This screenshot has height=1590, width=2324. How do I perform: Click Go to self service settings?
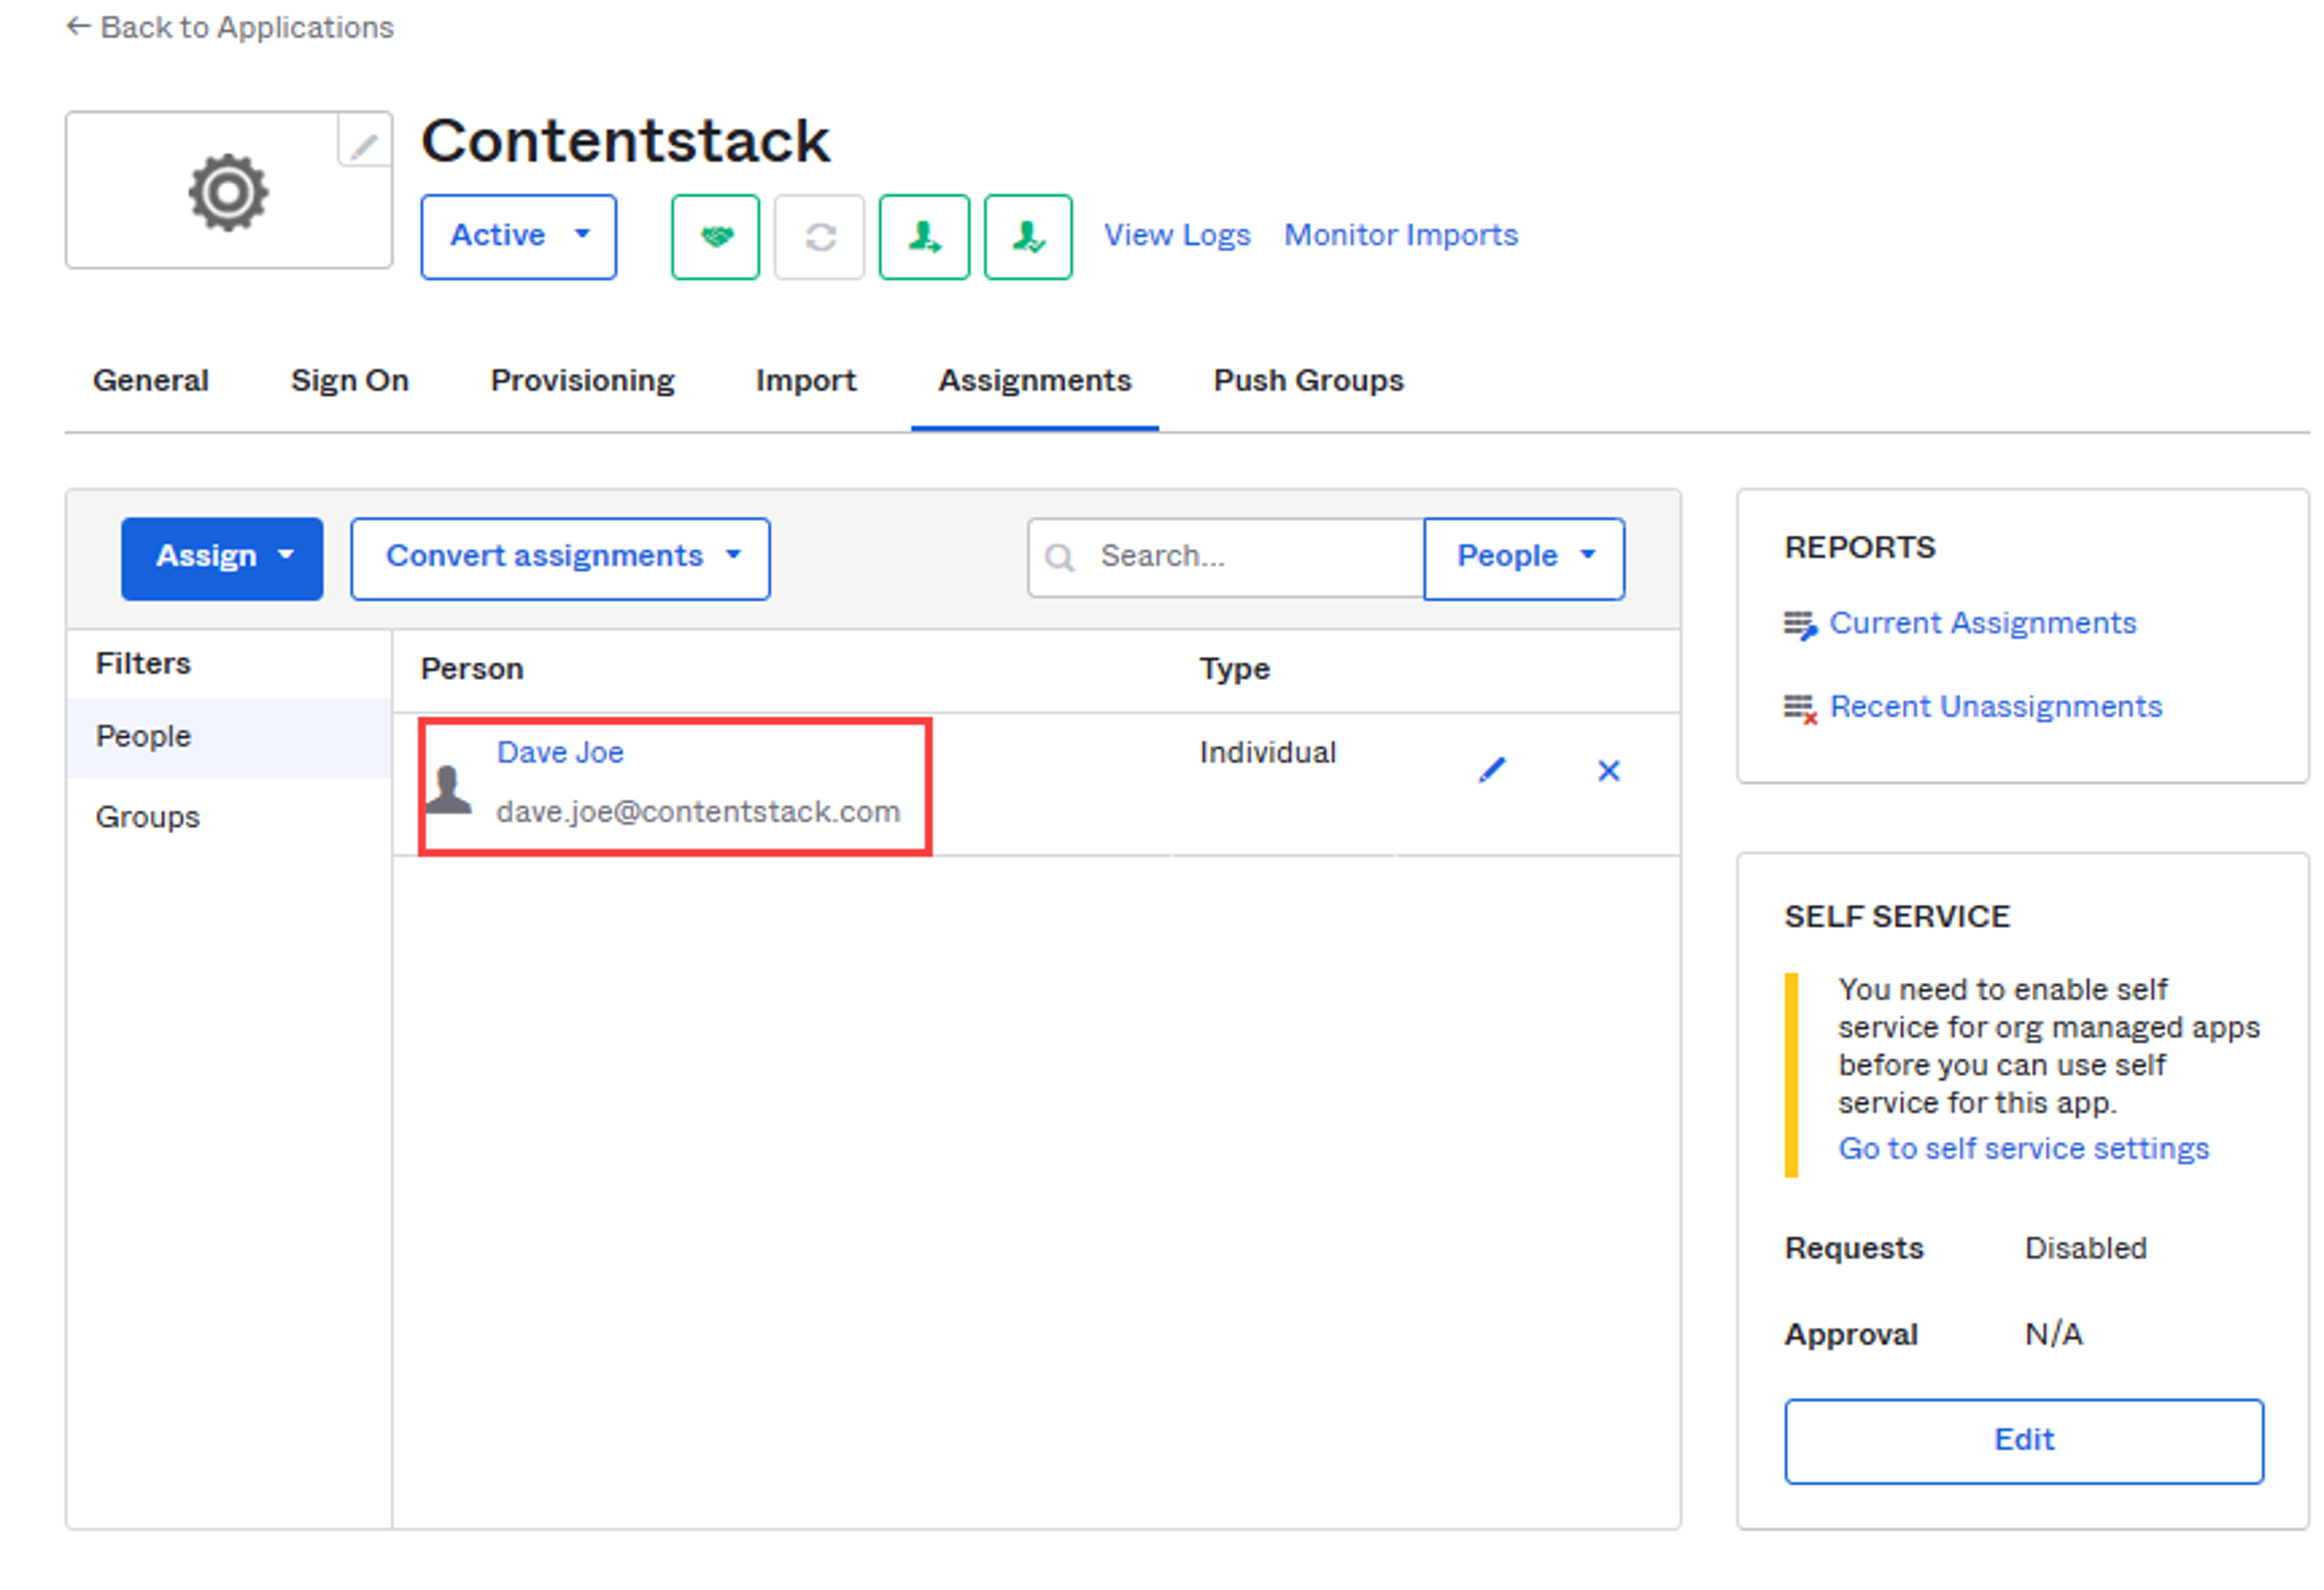click(x=2024, y=1149)
